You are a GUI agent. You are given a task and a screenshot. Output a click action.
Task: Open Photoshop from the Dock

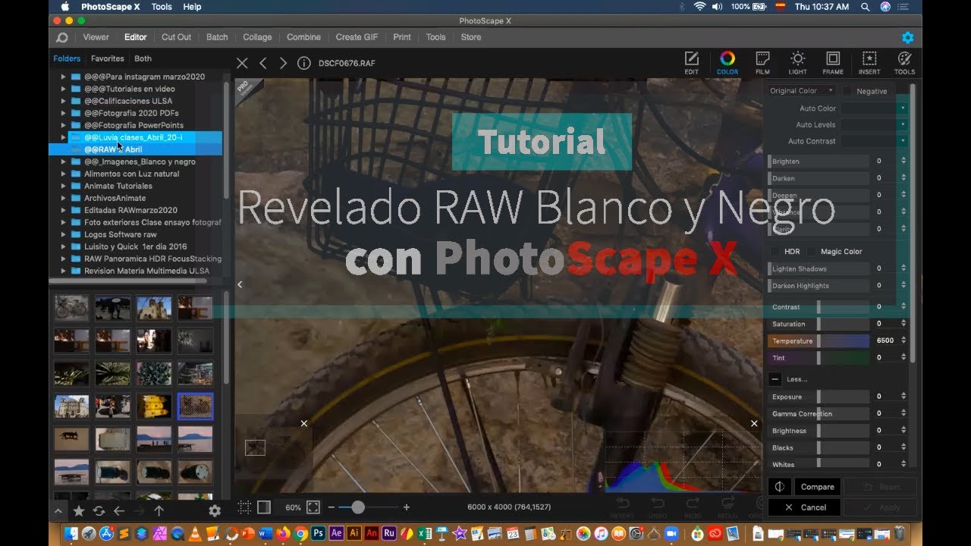(x=318, y=533)
